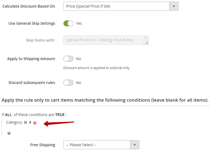Click the resize handle of Skip Items list
This screenshot has height=156, width=210.
147,43
